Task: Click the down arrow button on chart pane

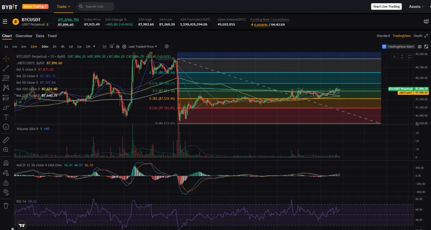Action: (x=394, y=56)
